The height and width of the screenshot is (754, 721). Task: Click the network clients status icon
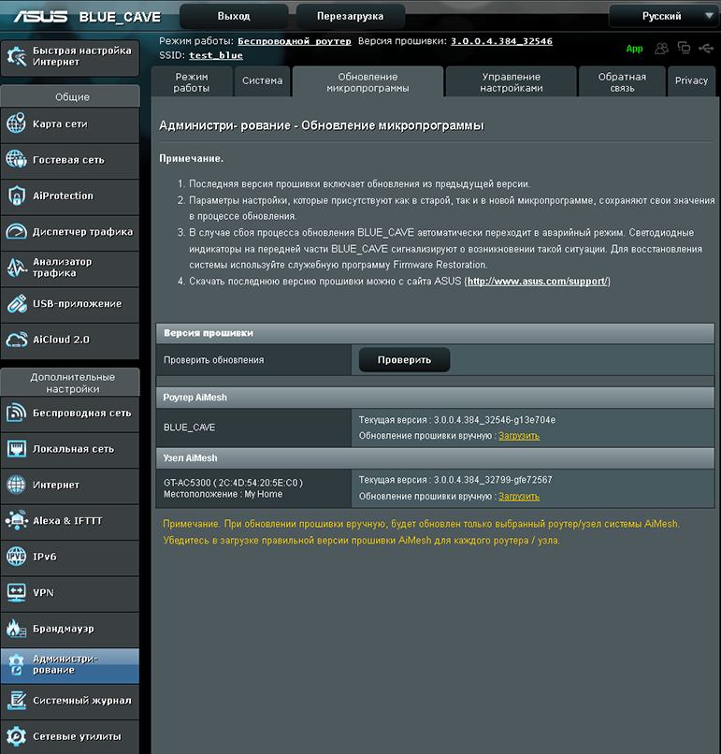pyautogui.click(x=684, y=48)
